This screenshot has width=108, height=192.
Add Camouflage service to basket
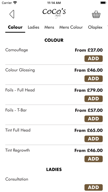pyautogui.click(x=94, y=58)
